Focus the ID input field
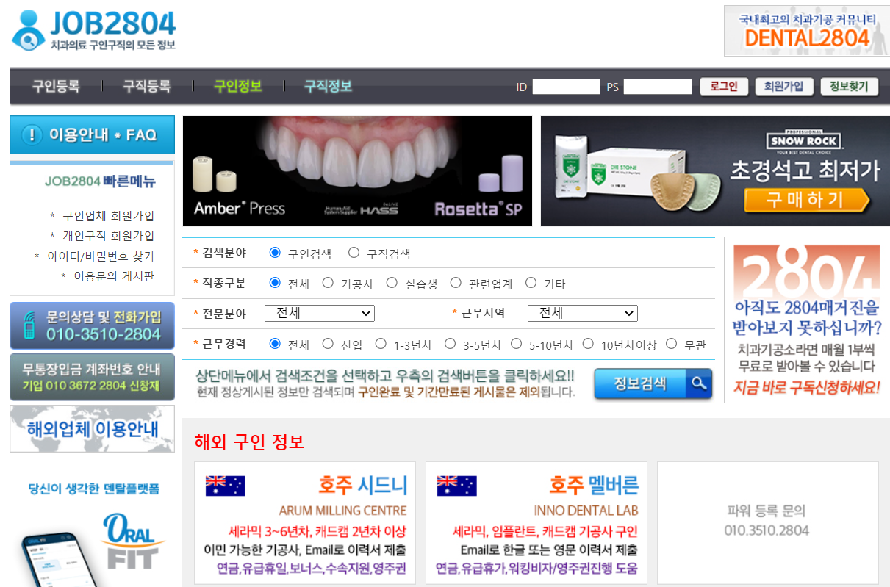Image resolution: width=890 pixels, height=587 pixels. tap(566, 87)
